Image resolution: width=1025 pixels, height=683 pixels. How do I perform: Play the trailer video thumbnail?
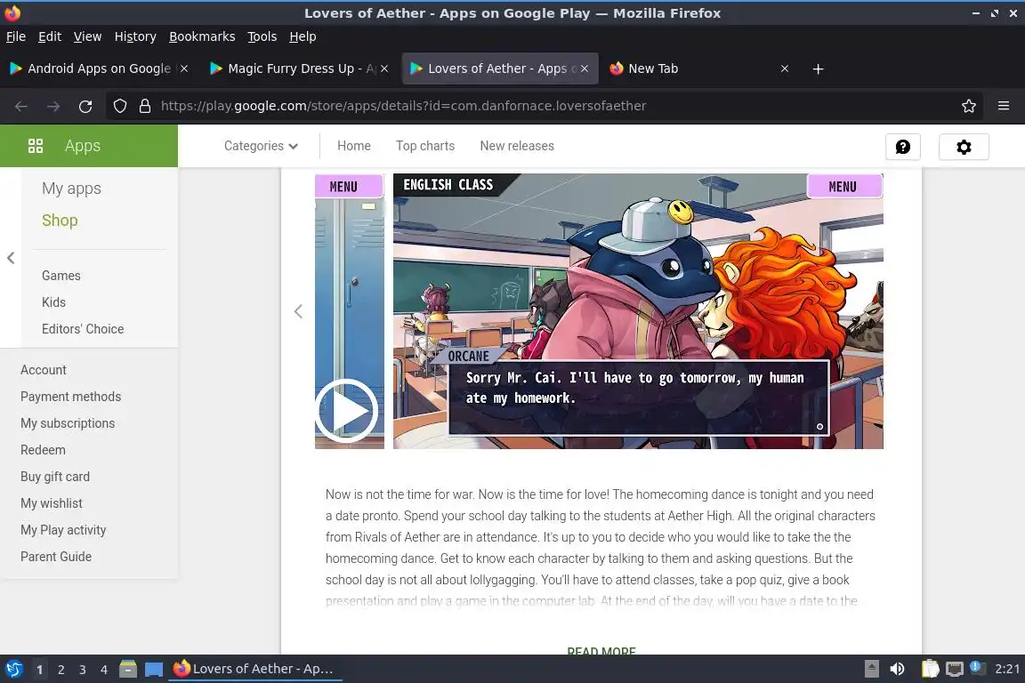pyautogui.click(x=346, y=411)
